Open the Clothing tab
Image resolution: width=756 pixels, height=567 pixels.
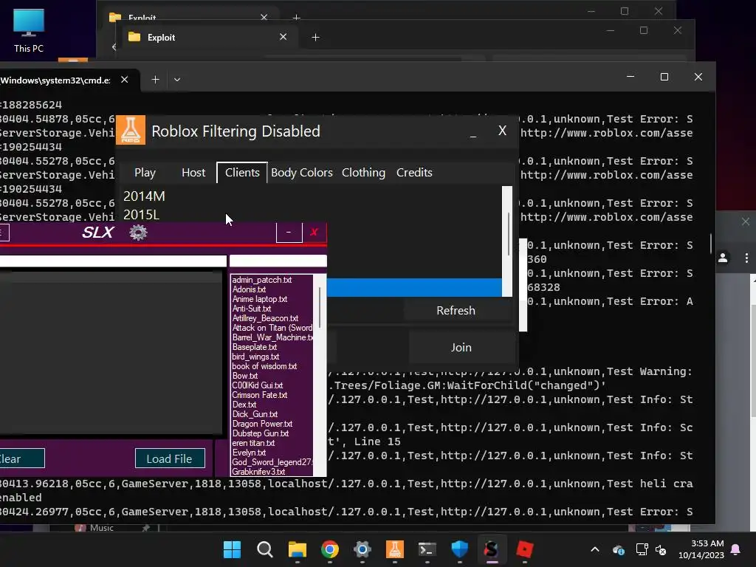point(363,173)
